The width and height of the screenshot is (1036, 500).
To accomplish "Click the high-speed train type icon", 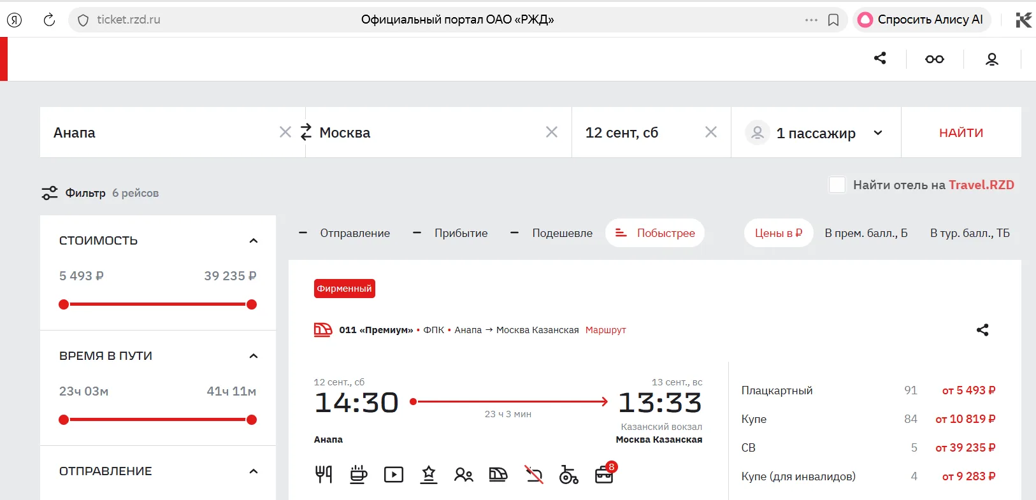I will (498, 475).
